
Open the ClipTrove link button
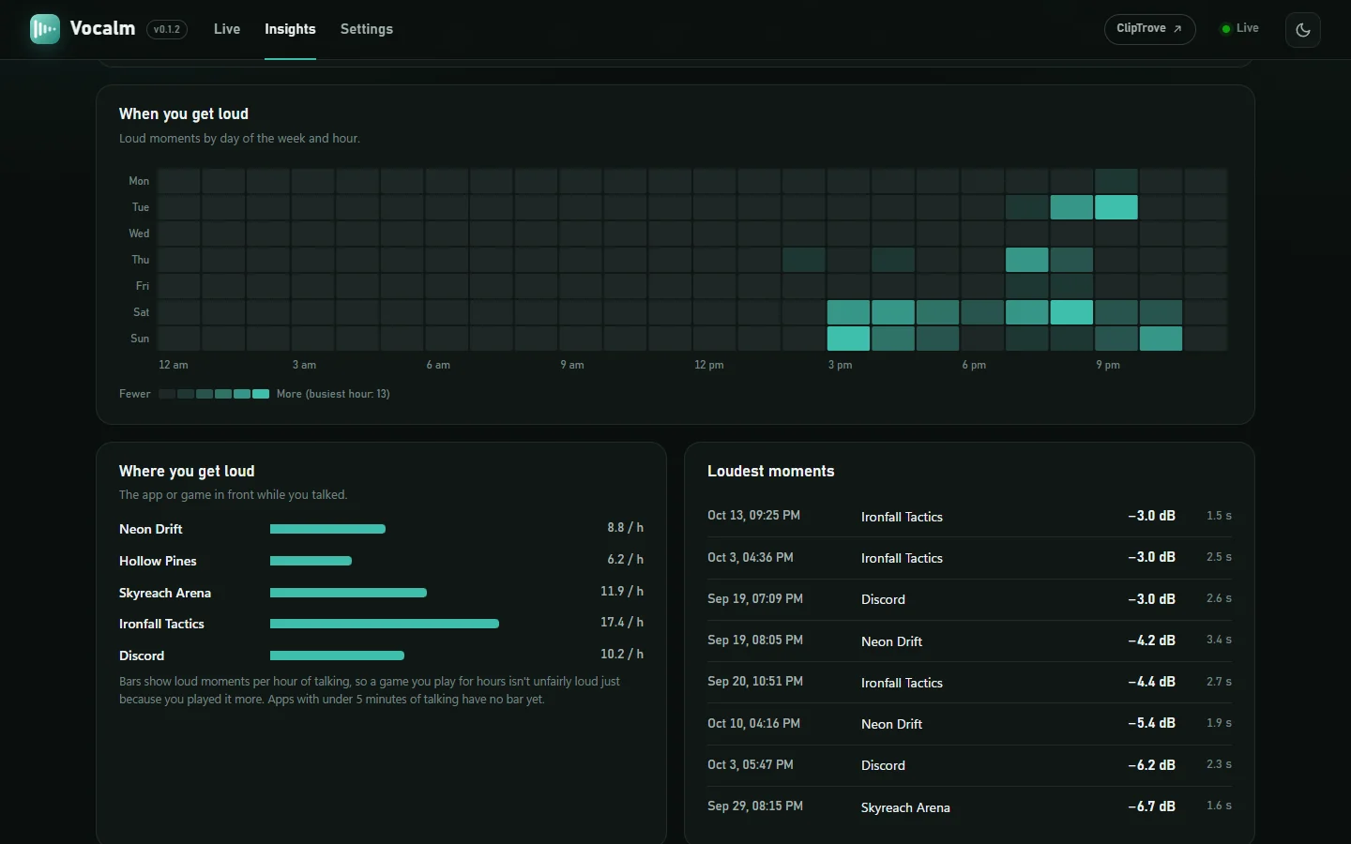click(x=1149, y=29)
